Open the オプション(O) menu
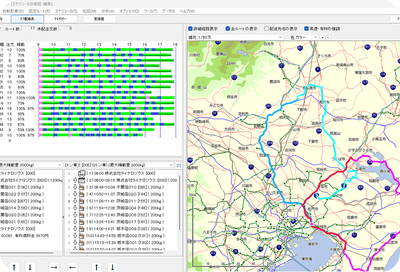The height and width of the screenshot is (272, 400). (129, 11)
